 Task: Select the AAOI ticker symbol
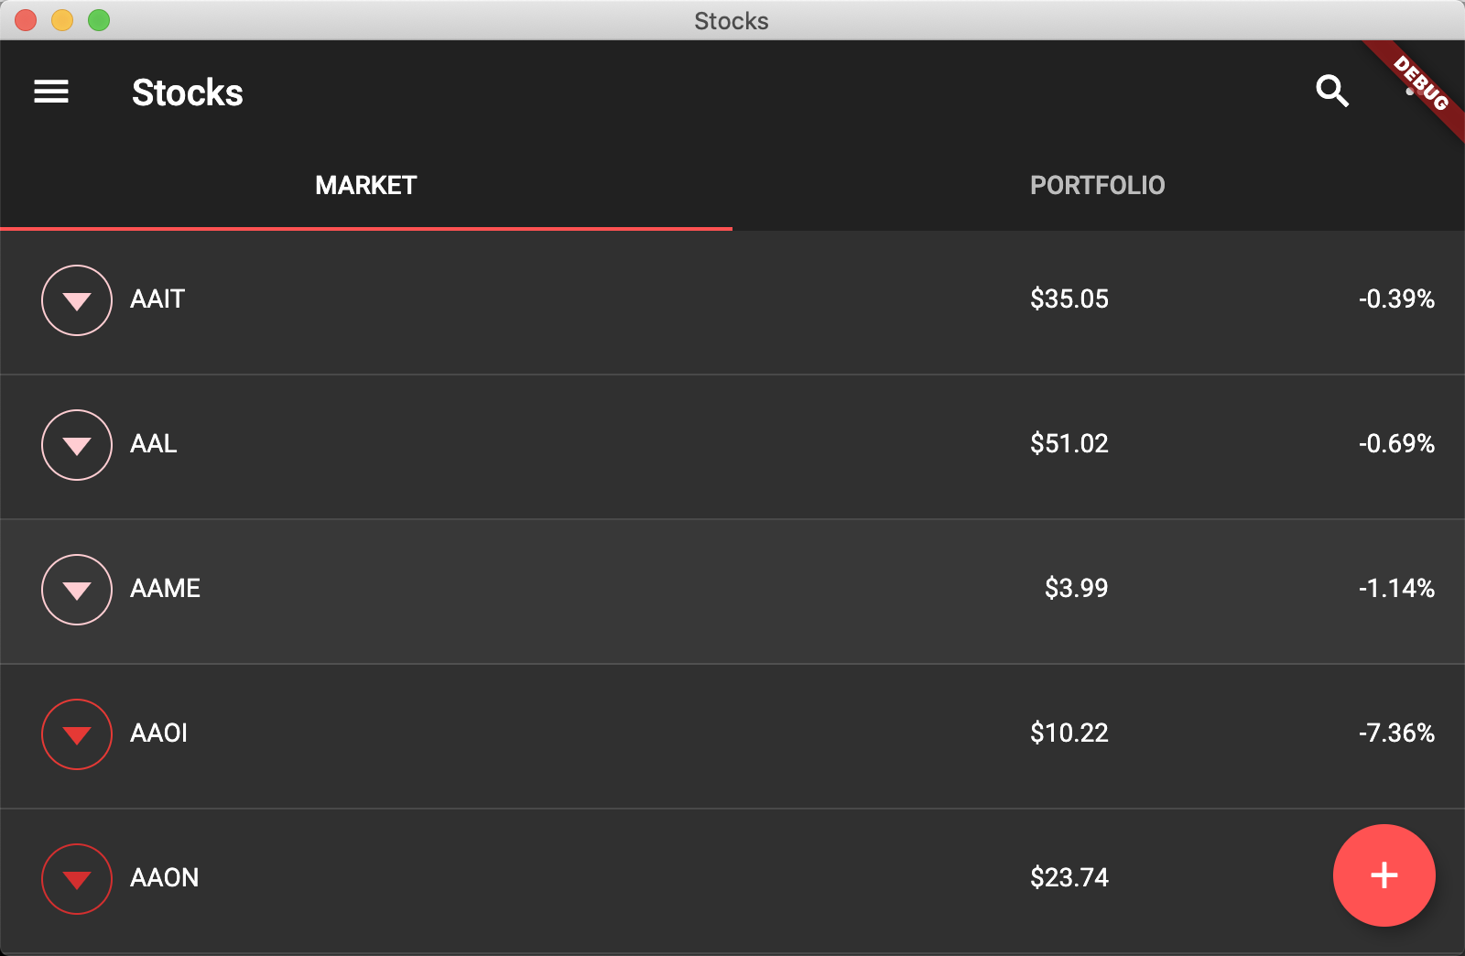click(x=158, y=733)
